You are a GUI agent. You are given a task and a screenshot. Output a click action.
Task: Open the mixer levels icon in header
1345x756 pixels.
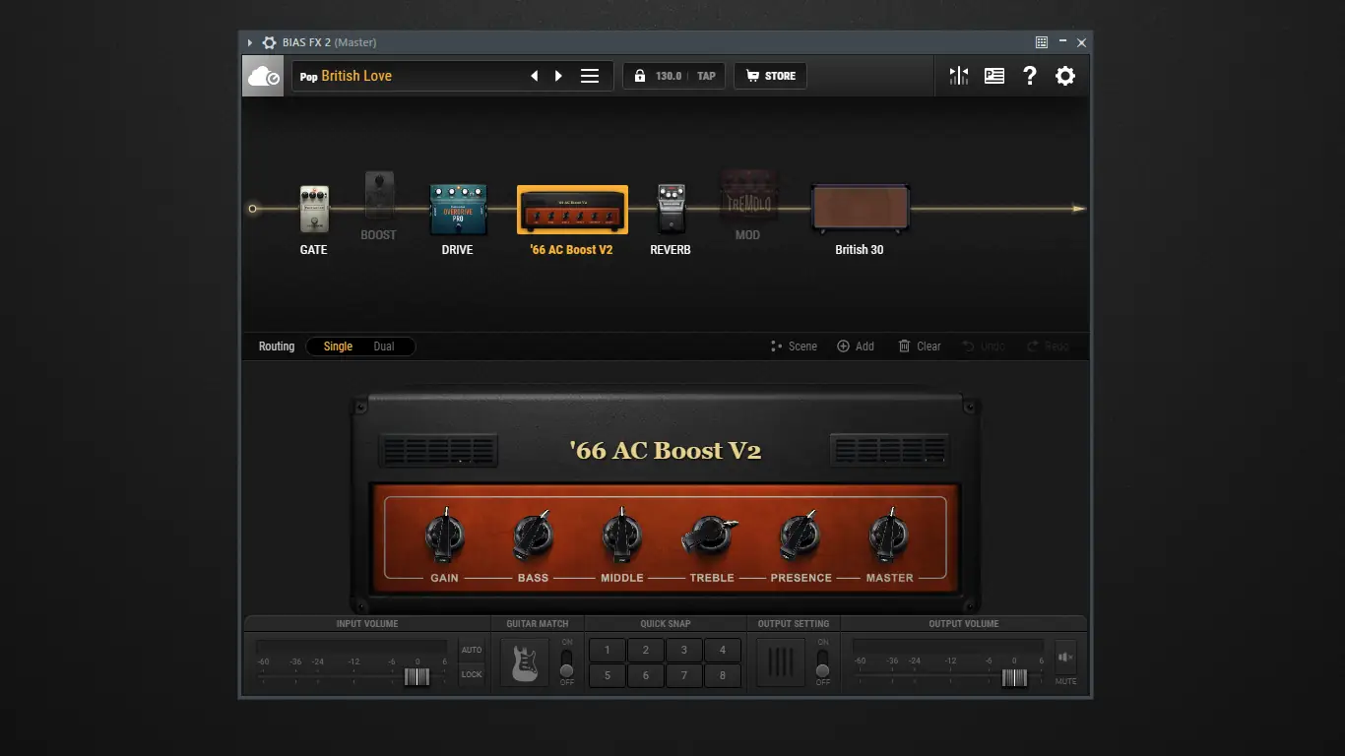click(x=958, y=76)
